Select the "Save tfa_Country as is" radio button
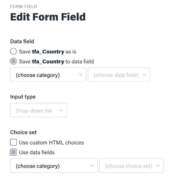The height and width of the screenshot is (181, 175). (x=13, y=51)
